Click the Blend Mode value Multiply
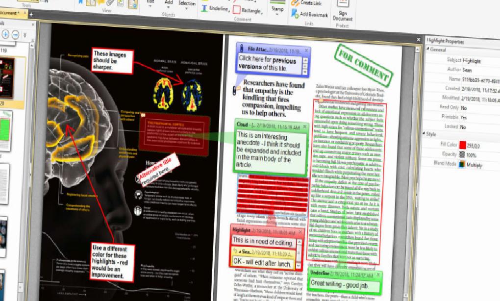This screenshot has height=301, width=500. point(475,165)
